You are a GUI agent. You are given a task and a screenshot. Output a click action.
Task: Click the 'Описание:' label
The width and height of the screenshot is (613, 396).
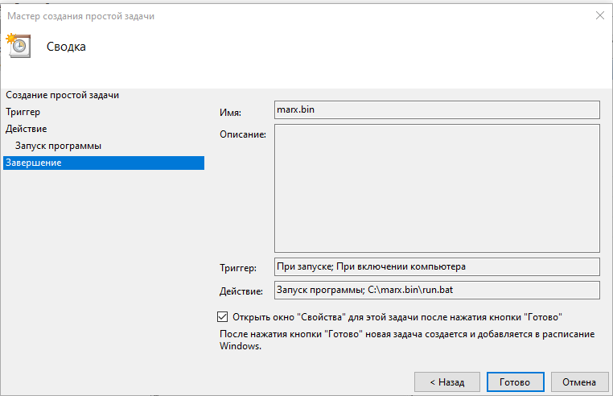click(242, 134)
